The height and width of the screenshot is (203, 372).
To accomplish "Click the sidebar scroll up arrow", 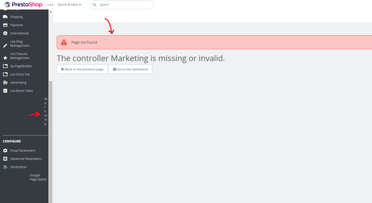I will (x=51, y=12).
